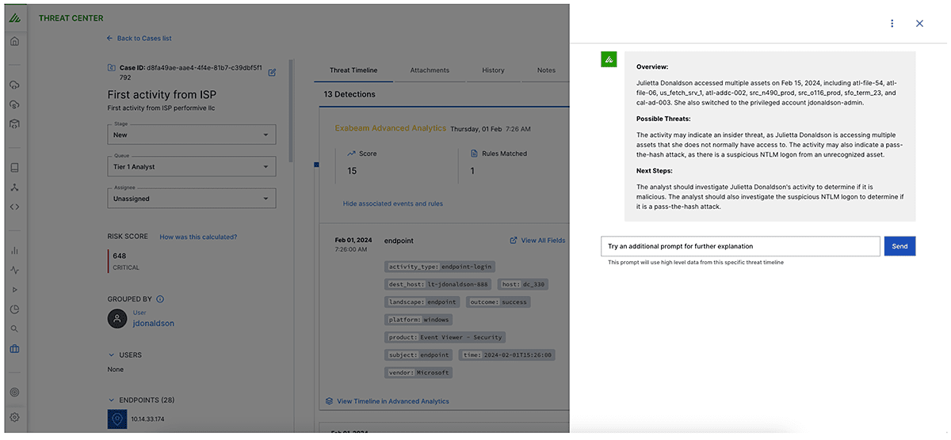Open the settings gear icon in the sidebar
Image resolution: width=951 pixels, height=440 pixels.
14,417
